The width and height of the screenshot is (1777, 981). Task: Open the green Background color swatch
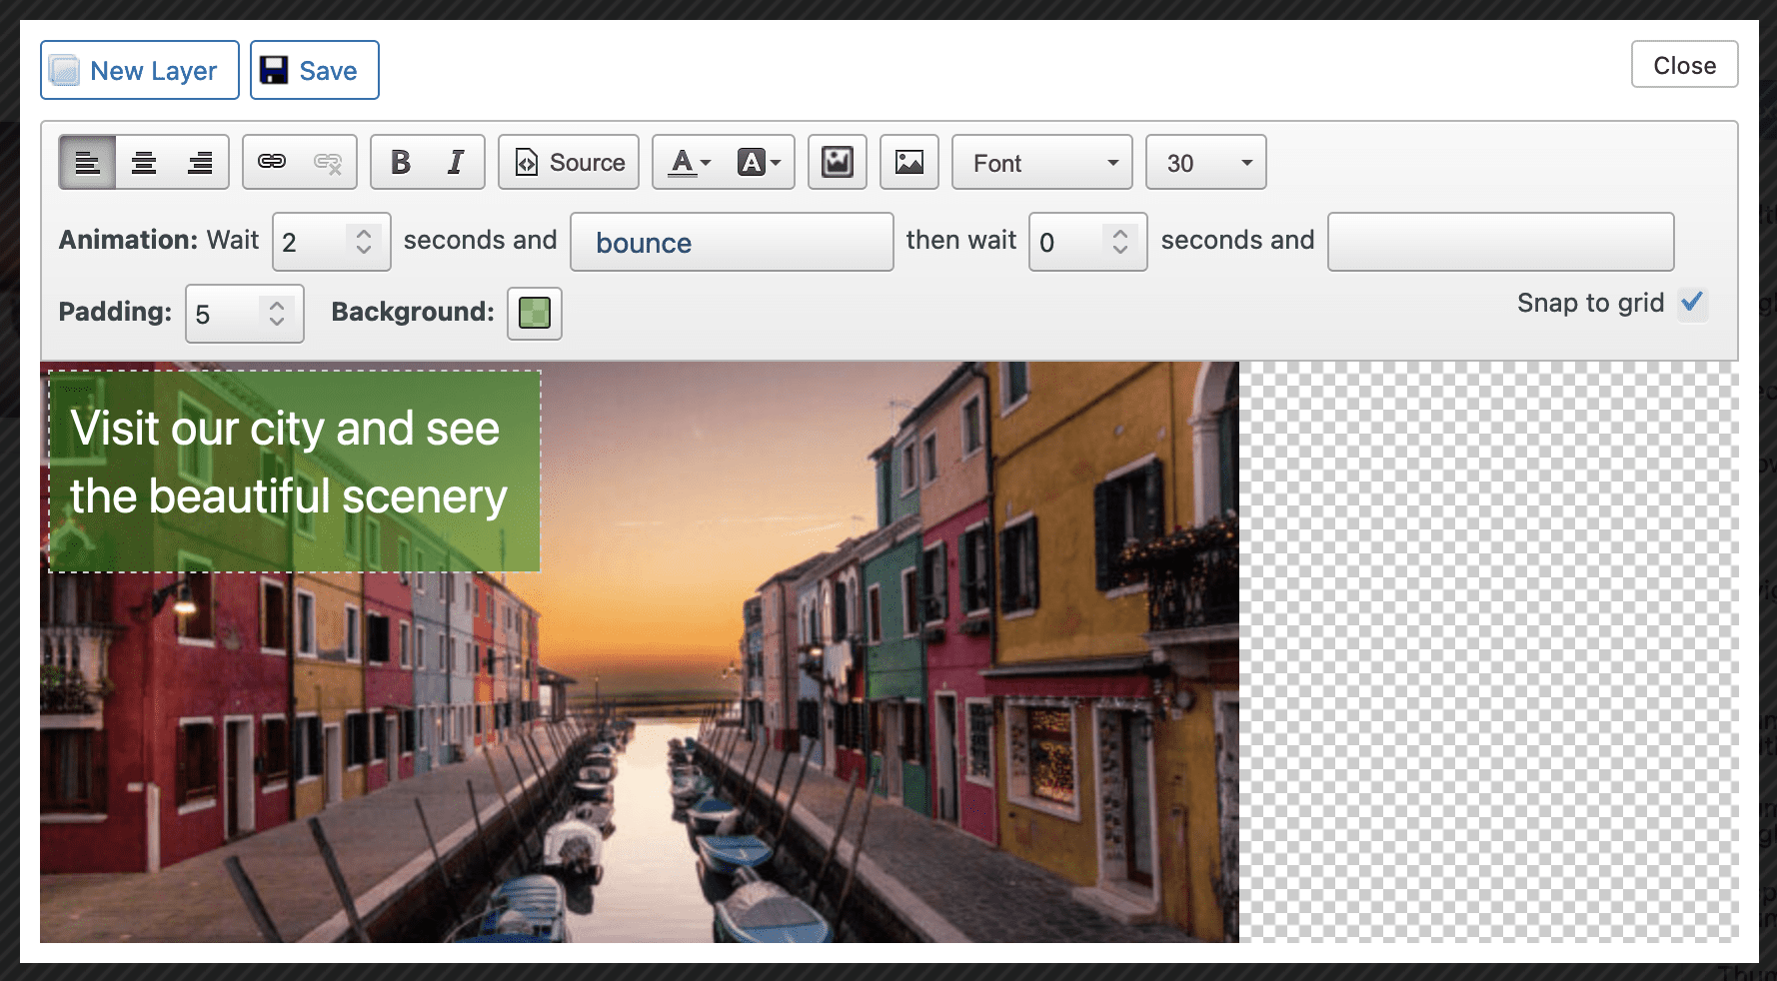click(x=535, y=313)
